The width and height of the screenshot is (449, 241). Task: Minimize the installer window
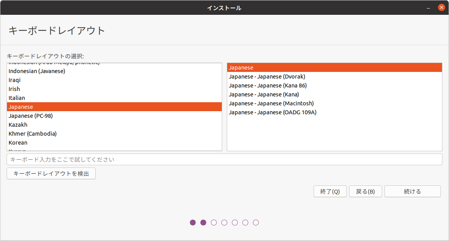coord(428,8)
